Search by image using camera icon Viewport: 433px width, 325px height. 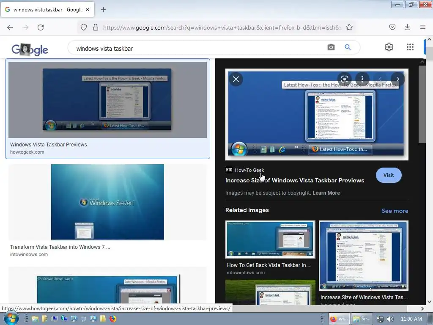(331, 47)
